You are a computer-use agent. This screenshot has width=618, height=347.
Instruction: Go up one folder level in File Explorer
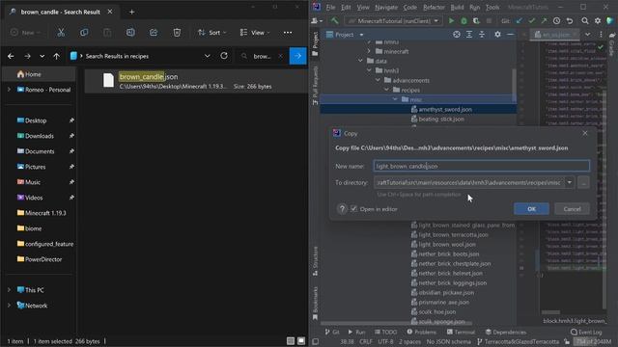pyautogui.click(x=56, y=56)
